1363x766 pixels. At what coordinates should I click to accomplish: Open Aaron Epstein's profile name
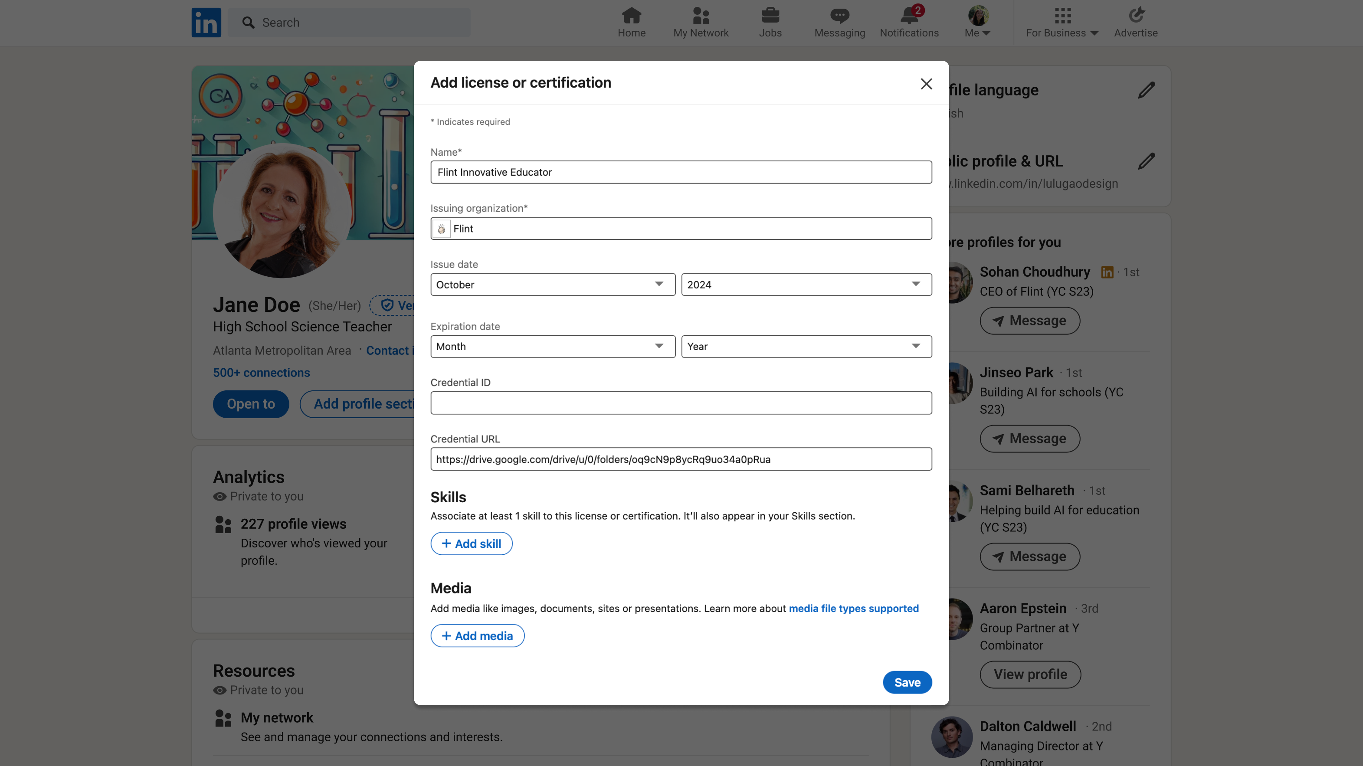[x=1022, y=609]
